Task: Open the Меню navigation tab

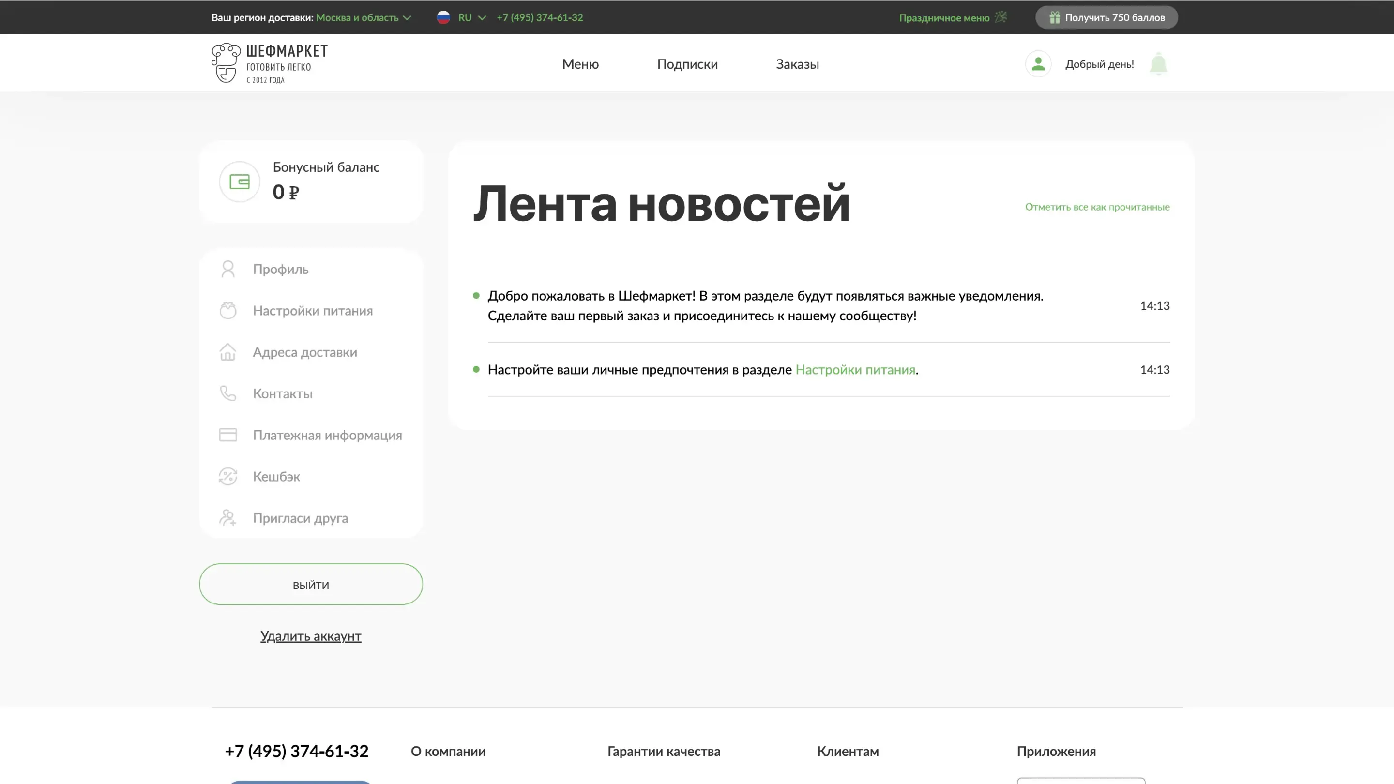Action: point(580,64)
